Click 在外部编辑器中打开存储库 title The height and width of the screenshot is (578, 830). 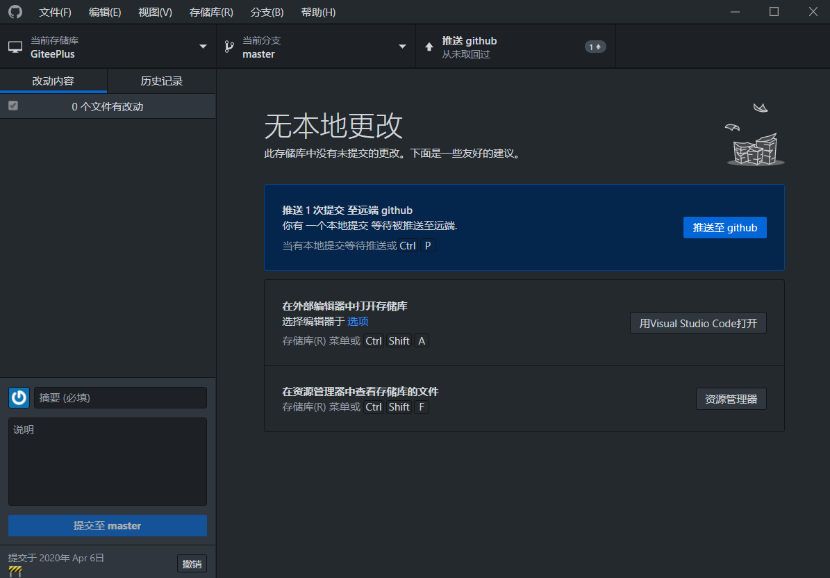pos(345,306)
